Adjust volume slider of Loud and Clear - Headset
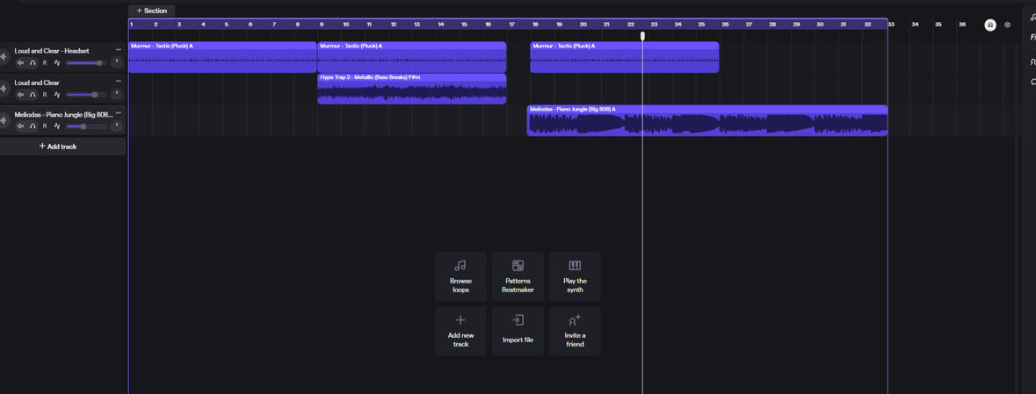The width and height of the screenshot is (1036, 394). [x=87, y=62]
